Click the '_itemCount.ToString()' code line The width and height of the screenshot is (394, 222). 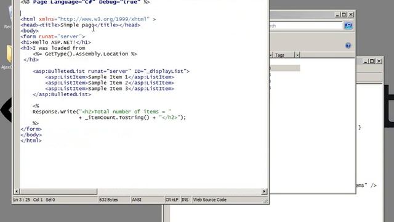coord(132,117)
